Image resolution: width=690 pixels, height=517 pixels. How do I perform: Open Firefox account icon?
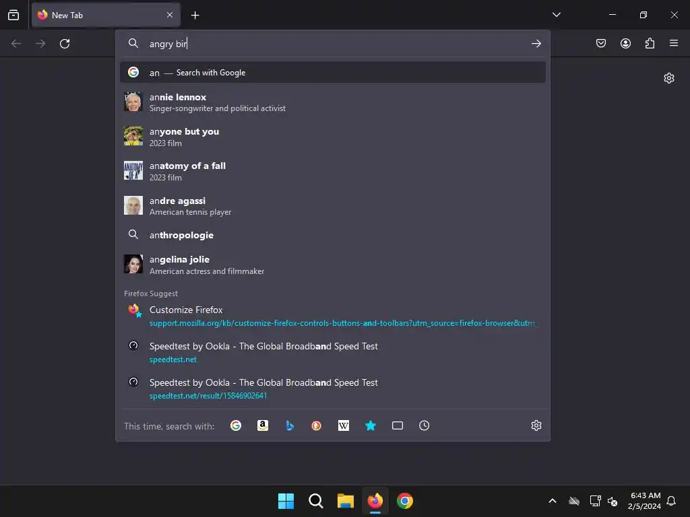tap(625, 43)
